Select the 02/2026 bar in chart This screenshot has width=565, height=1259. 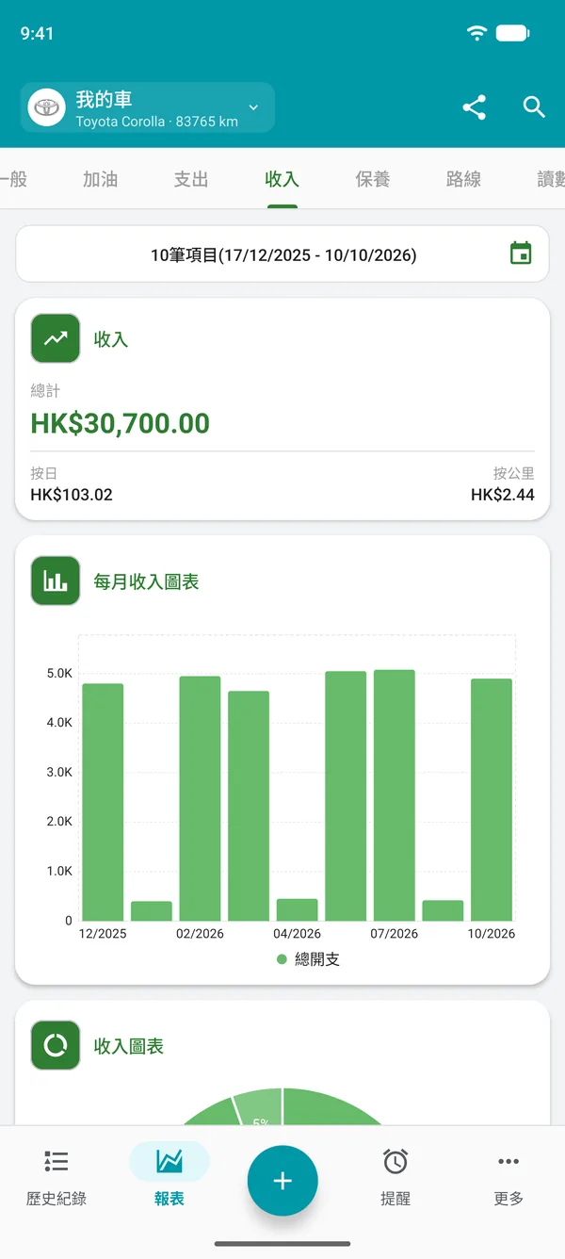tap(200, 798)
